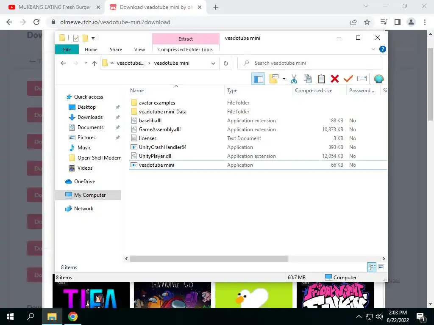Open the Compressed Folder Tools tab
The image size is (434, 325).
click(186, 50)
